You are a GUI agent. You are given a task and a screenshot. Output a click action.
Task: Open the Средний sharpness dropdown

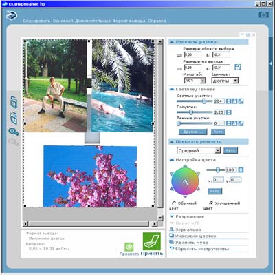(199, 150)
